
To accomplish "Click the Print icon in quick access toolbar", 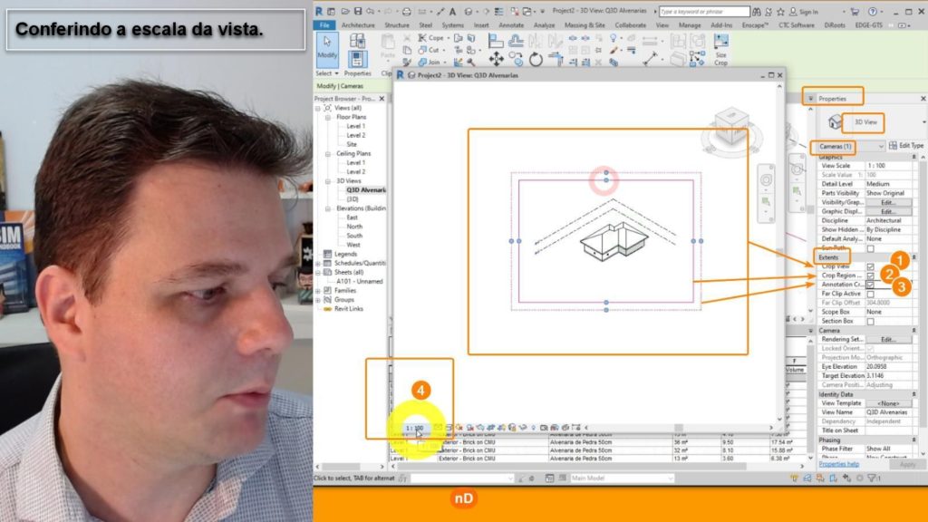I will click(x=405, y=12).
